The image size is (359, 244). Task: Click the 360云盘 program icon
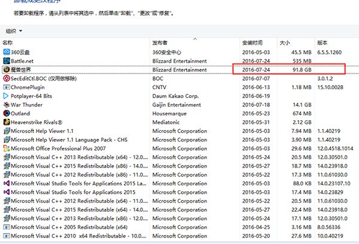[7, 52]
